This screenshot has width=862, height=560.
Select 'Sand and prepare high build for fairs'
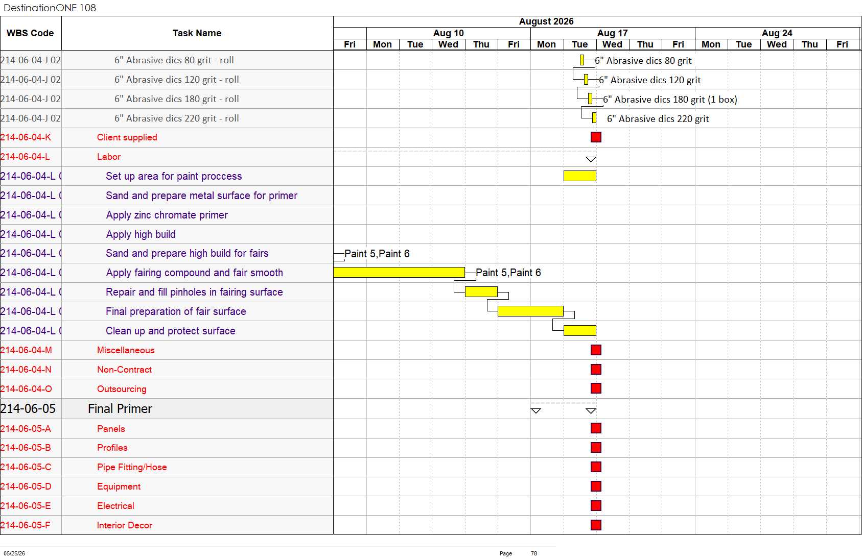tap(187, 253)
